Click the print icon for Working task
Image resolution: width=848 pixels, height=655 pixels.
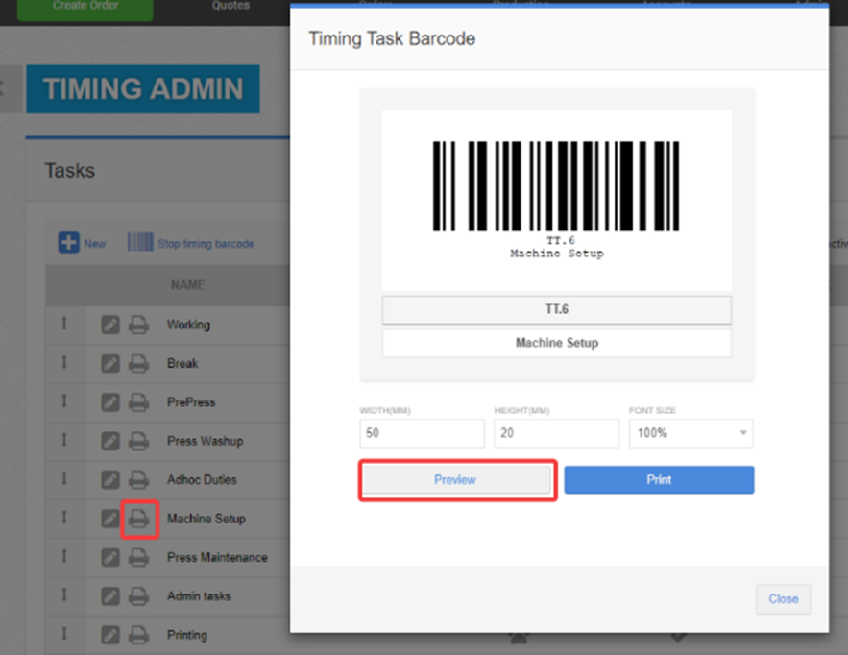(x=138, y=325)
